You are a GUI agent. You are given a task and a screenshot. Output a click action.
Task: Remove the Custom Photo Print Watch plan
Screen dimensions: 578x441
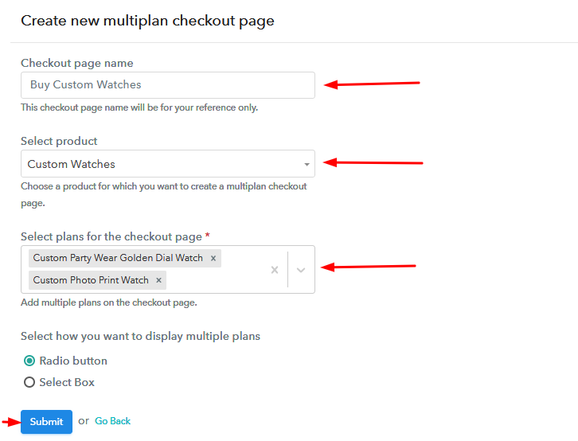pos(159,280)
